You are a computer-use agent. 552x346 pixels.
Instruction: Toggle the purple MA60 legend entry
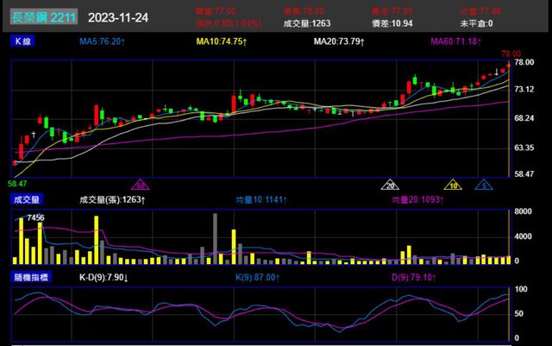[x=456, y=41]
